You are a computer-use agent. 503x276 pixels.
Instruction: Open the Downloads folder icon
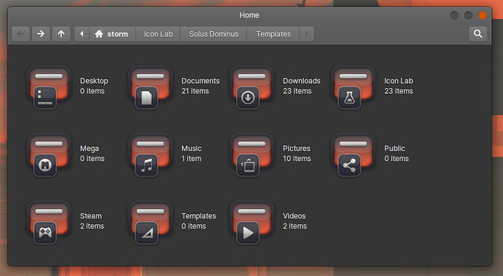click(x=251, y=87)
